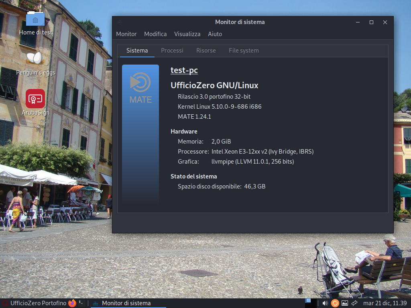Open the UfficioZero Portofino main menu
The width and height of the screenshot is (411, 308).
35,303
